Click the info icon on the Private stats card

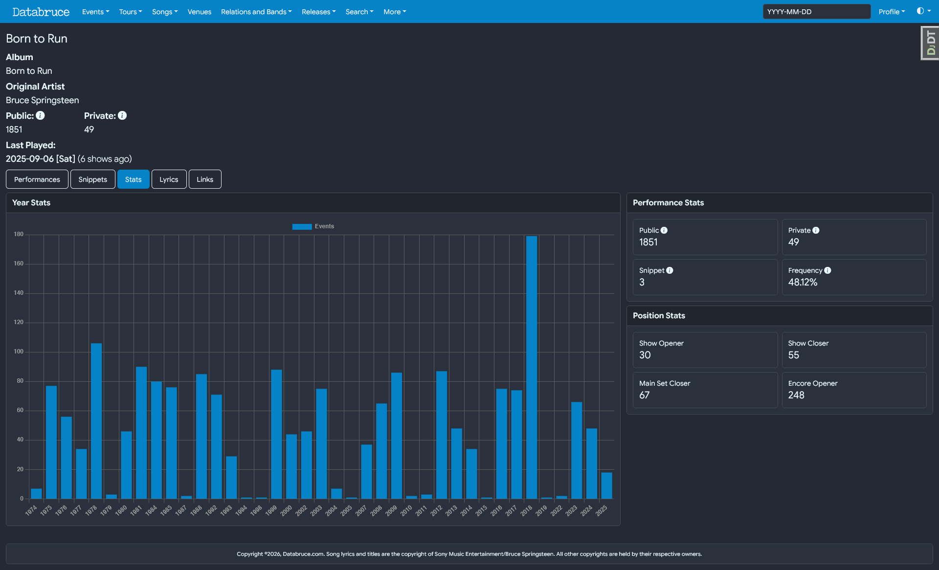click(816, 230)
